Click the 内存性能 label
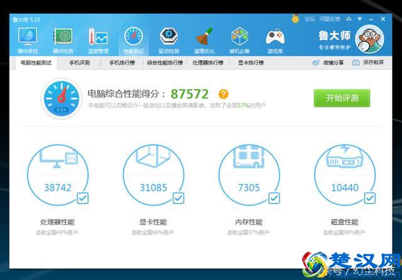Image resolution: width=402 pixels, height=280 pixels. 249,222
